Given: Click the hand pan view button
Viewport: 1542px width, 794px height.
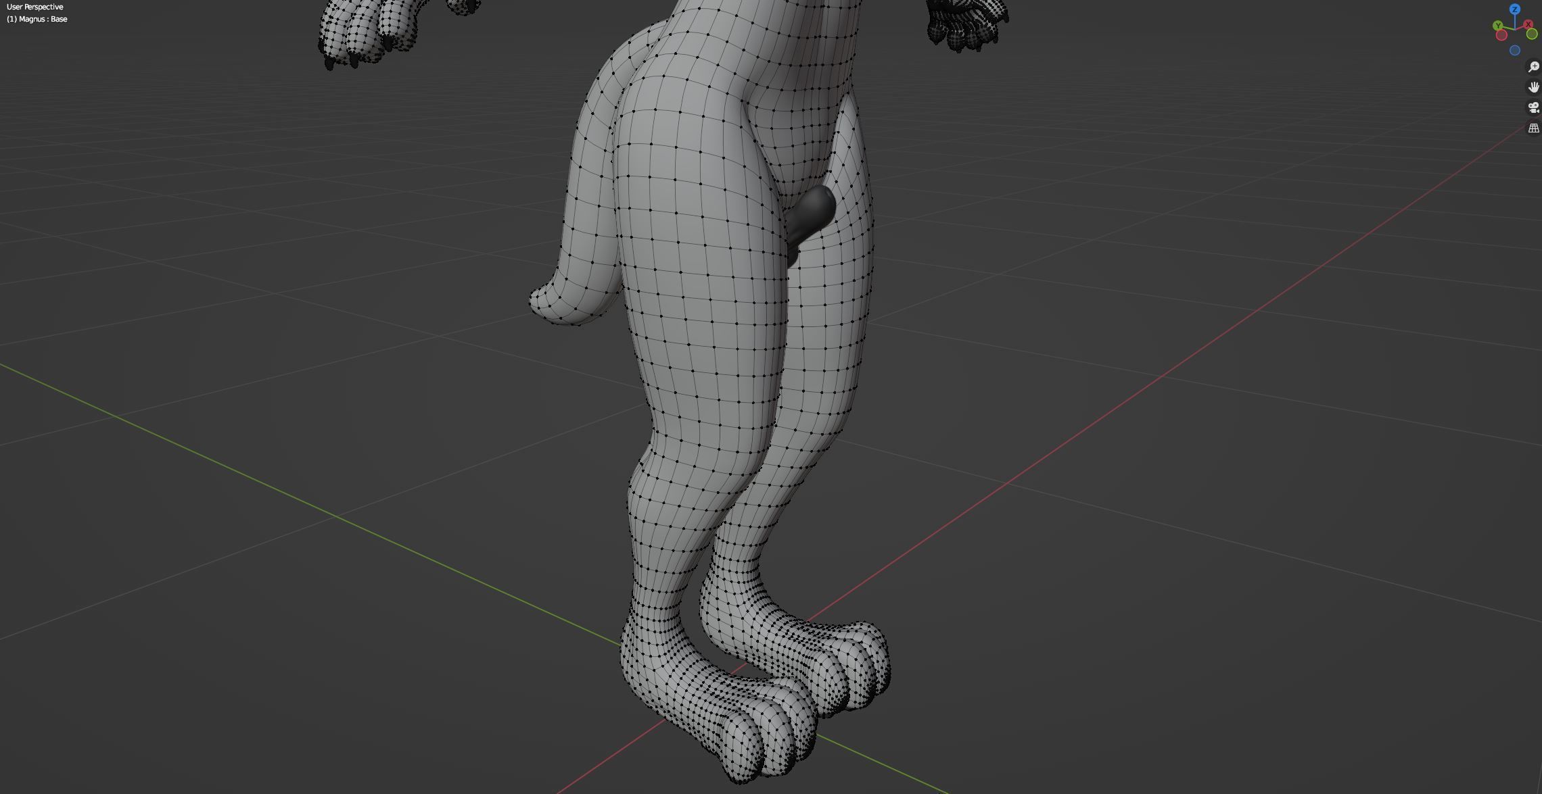Looking at the screenshot, I should pyautogui.click(x=1533, y=87).
